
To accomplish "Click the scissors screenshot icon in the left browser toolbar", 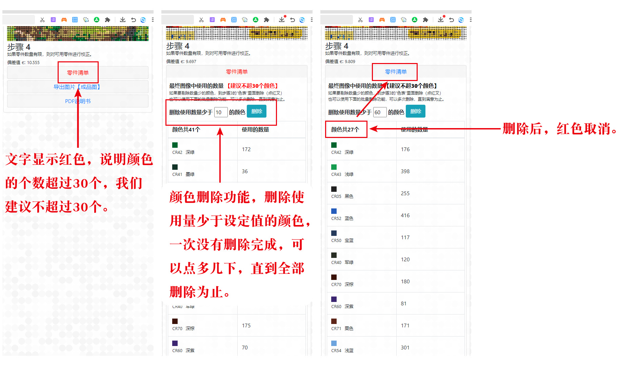I will [x=42, y=20].
